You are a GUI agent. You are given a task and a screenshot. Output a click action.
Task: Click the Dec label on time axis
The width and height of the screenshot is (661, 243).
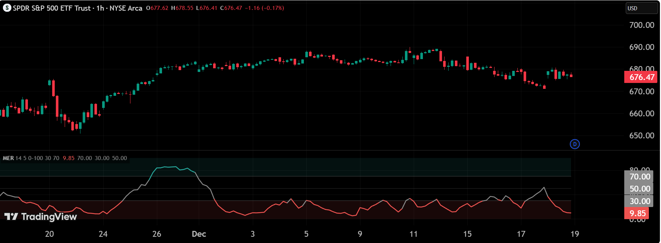click(199, 234)
